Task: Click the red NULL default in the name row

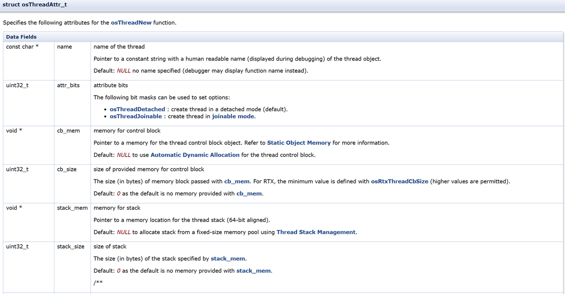Action: point(124,71)
